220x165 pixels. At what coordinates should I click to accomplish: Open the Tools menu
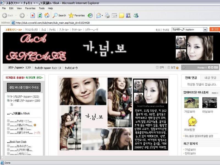(x=42, y=8)
